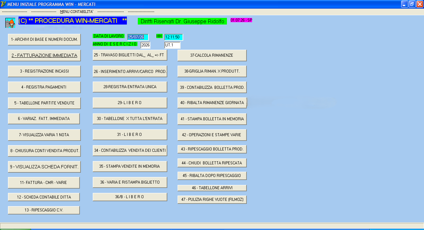Viewport: 424px width, 230px height.
Task: Open 42 - OPERAZIONI E STAMPE VARIE
Action: [x=212, y=135]
